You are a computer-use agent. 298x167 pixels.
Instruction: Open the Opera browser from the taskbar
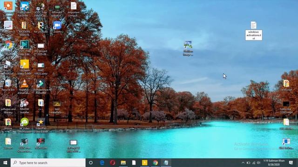(x=113, y=163)
